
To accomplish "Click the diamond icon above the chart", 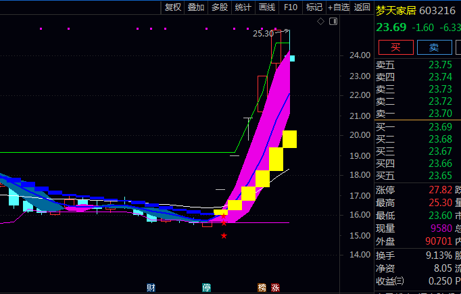I will coord(321,22).
